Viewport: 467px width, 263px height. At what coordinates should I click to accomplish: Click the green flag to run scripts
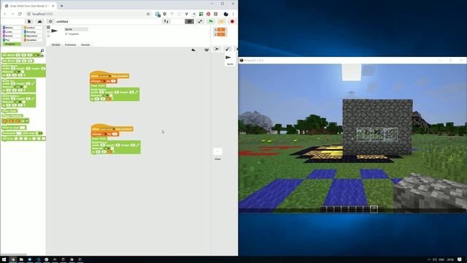pyautogui.click(x=211, y=21)
